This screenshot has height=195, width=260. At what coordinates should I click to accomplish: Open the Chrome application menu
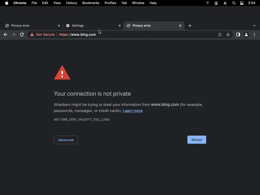pyautogui.click(x=20, y=3)
